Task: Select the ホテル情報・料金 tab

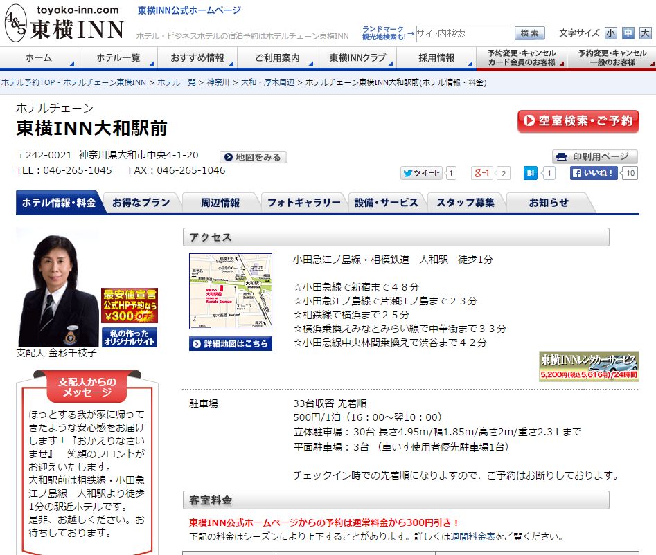Action: (x=59, y=203)
